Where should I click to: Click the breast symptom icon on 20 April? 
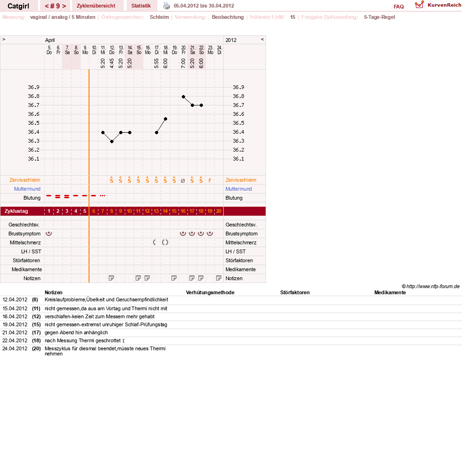pos(183,234)
